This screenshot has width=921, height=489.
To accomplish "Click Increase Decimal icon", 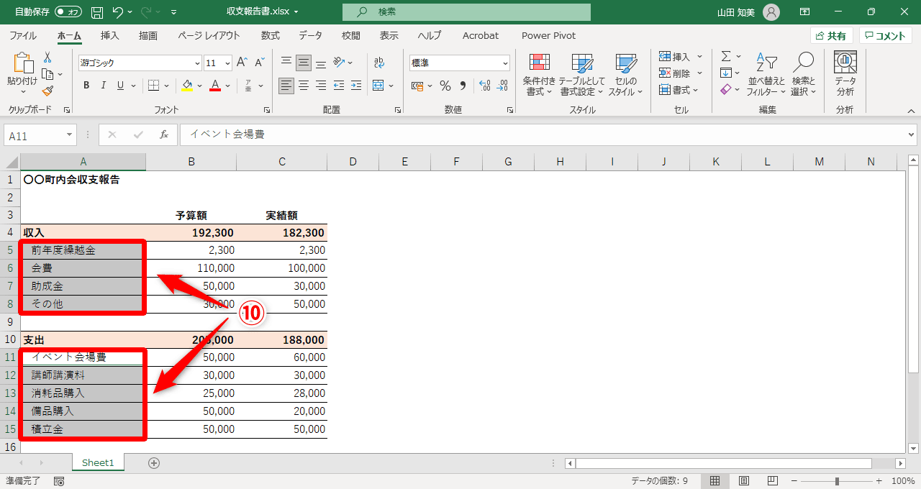I will point(484,86).
